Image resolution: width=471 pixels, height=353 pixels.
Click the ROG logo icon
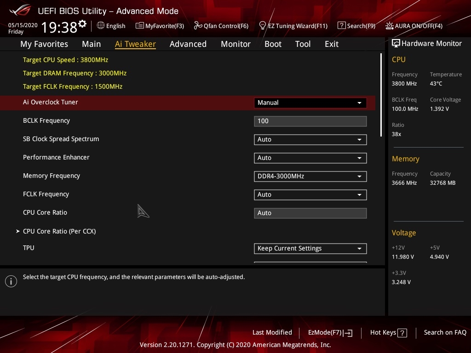click(20, 10)
